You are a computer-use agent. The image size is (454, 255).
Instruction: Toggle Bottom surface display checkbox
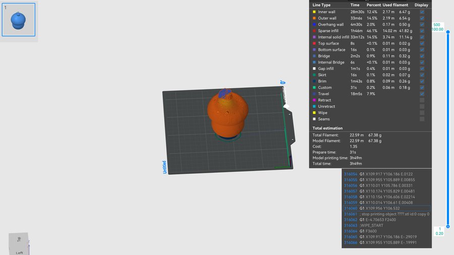(x=422, y=50)
